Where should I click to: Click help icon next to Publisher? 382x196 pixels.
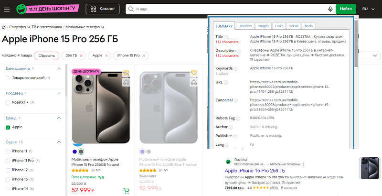(235, 136)
